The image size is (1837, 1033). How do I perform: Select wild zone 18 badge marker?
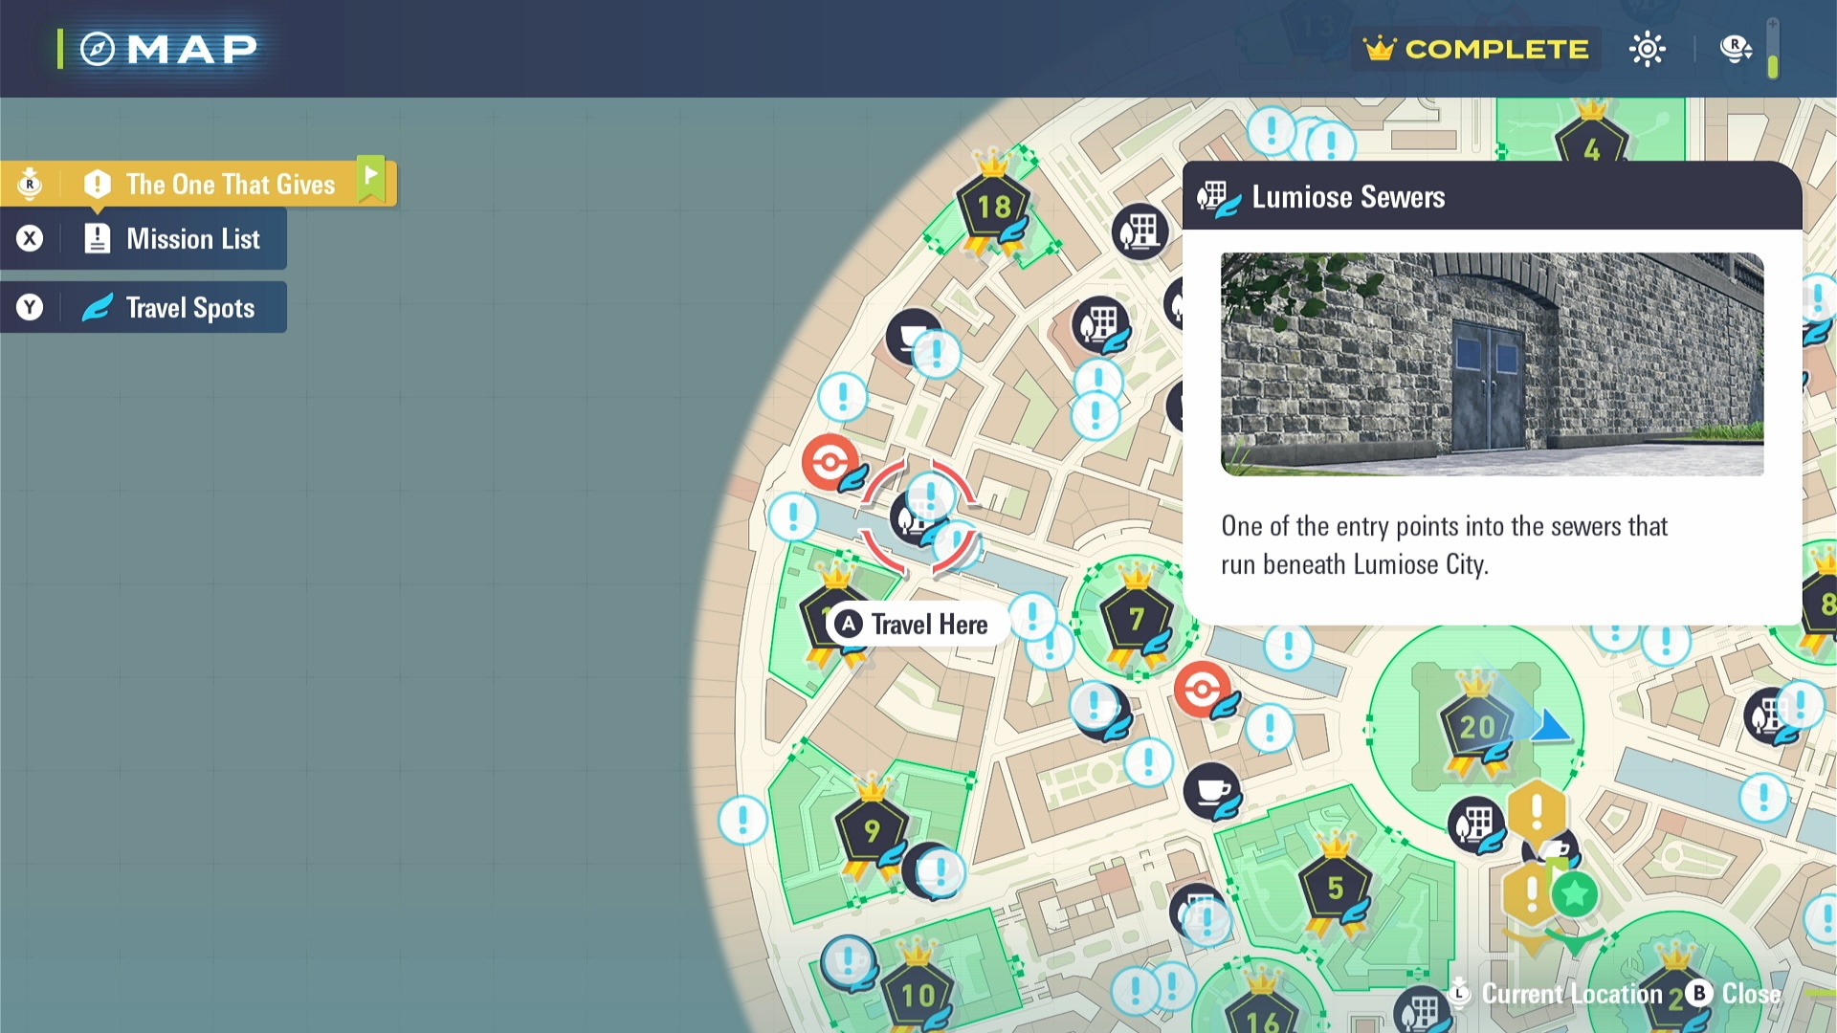pos(993,206)
